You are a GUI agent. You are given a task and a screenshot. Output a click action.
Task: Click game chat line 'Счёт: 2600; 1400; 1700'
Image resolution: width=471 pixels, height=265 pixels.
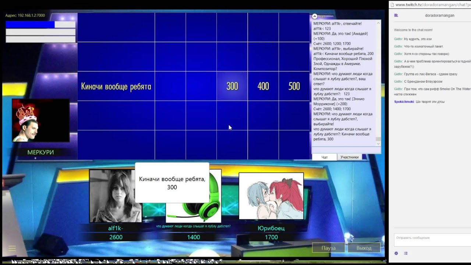coord(332,109)
